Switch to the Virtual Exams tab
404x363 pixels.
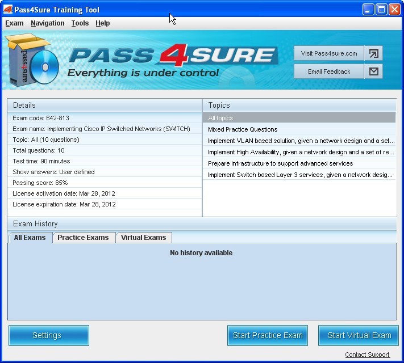coord(144,238)
